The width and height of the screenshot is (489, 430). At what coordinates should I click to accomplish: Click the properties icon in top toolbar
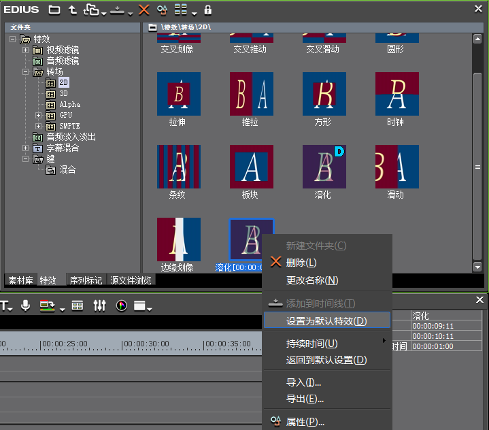(162, 10)
